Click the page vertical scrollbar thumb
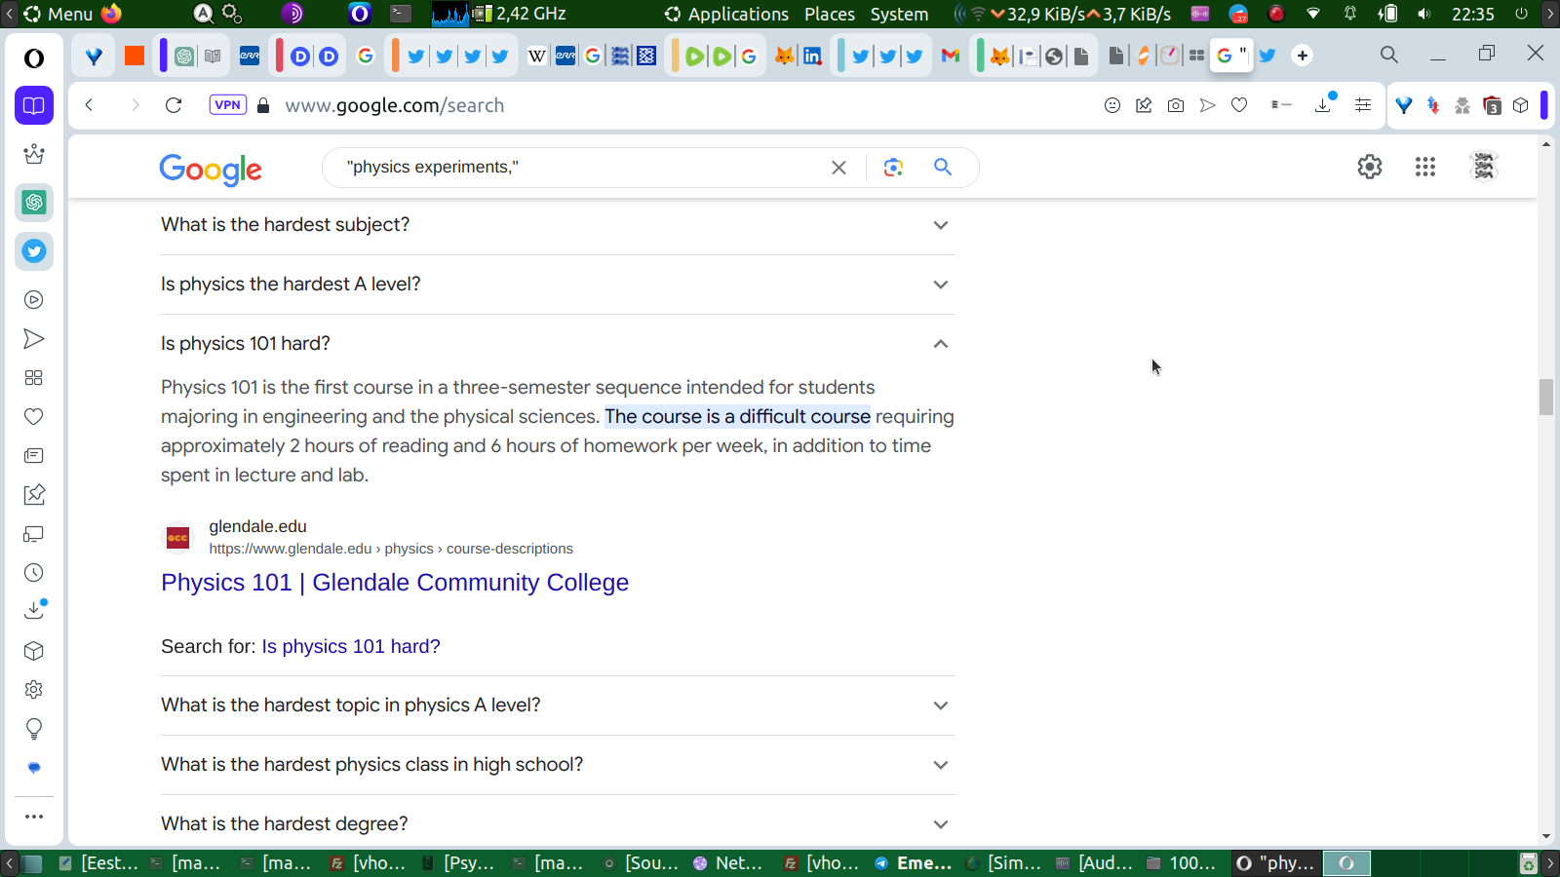 (1546, 397)
